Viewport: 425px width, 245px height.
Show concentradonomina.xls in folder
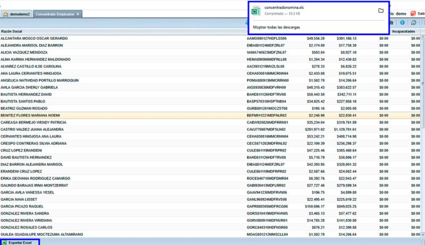(381, 11)
